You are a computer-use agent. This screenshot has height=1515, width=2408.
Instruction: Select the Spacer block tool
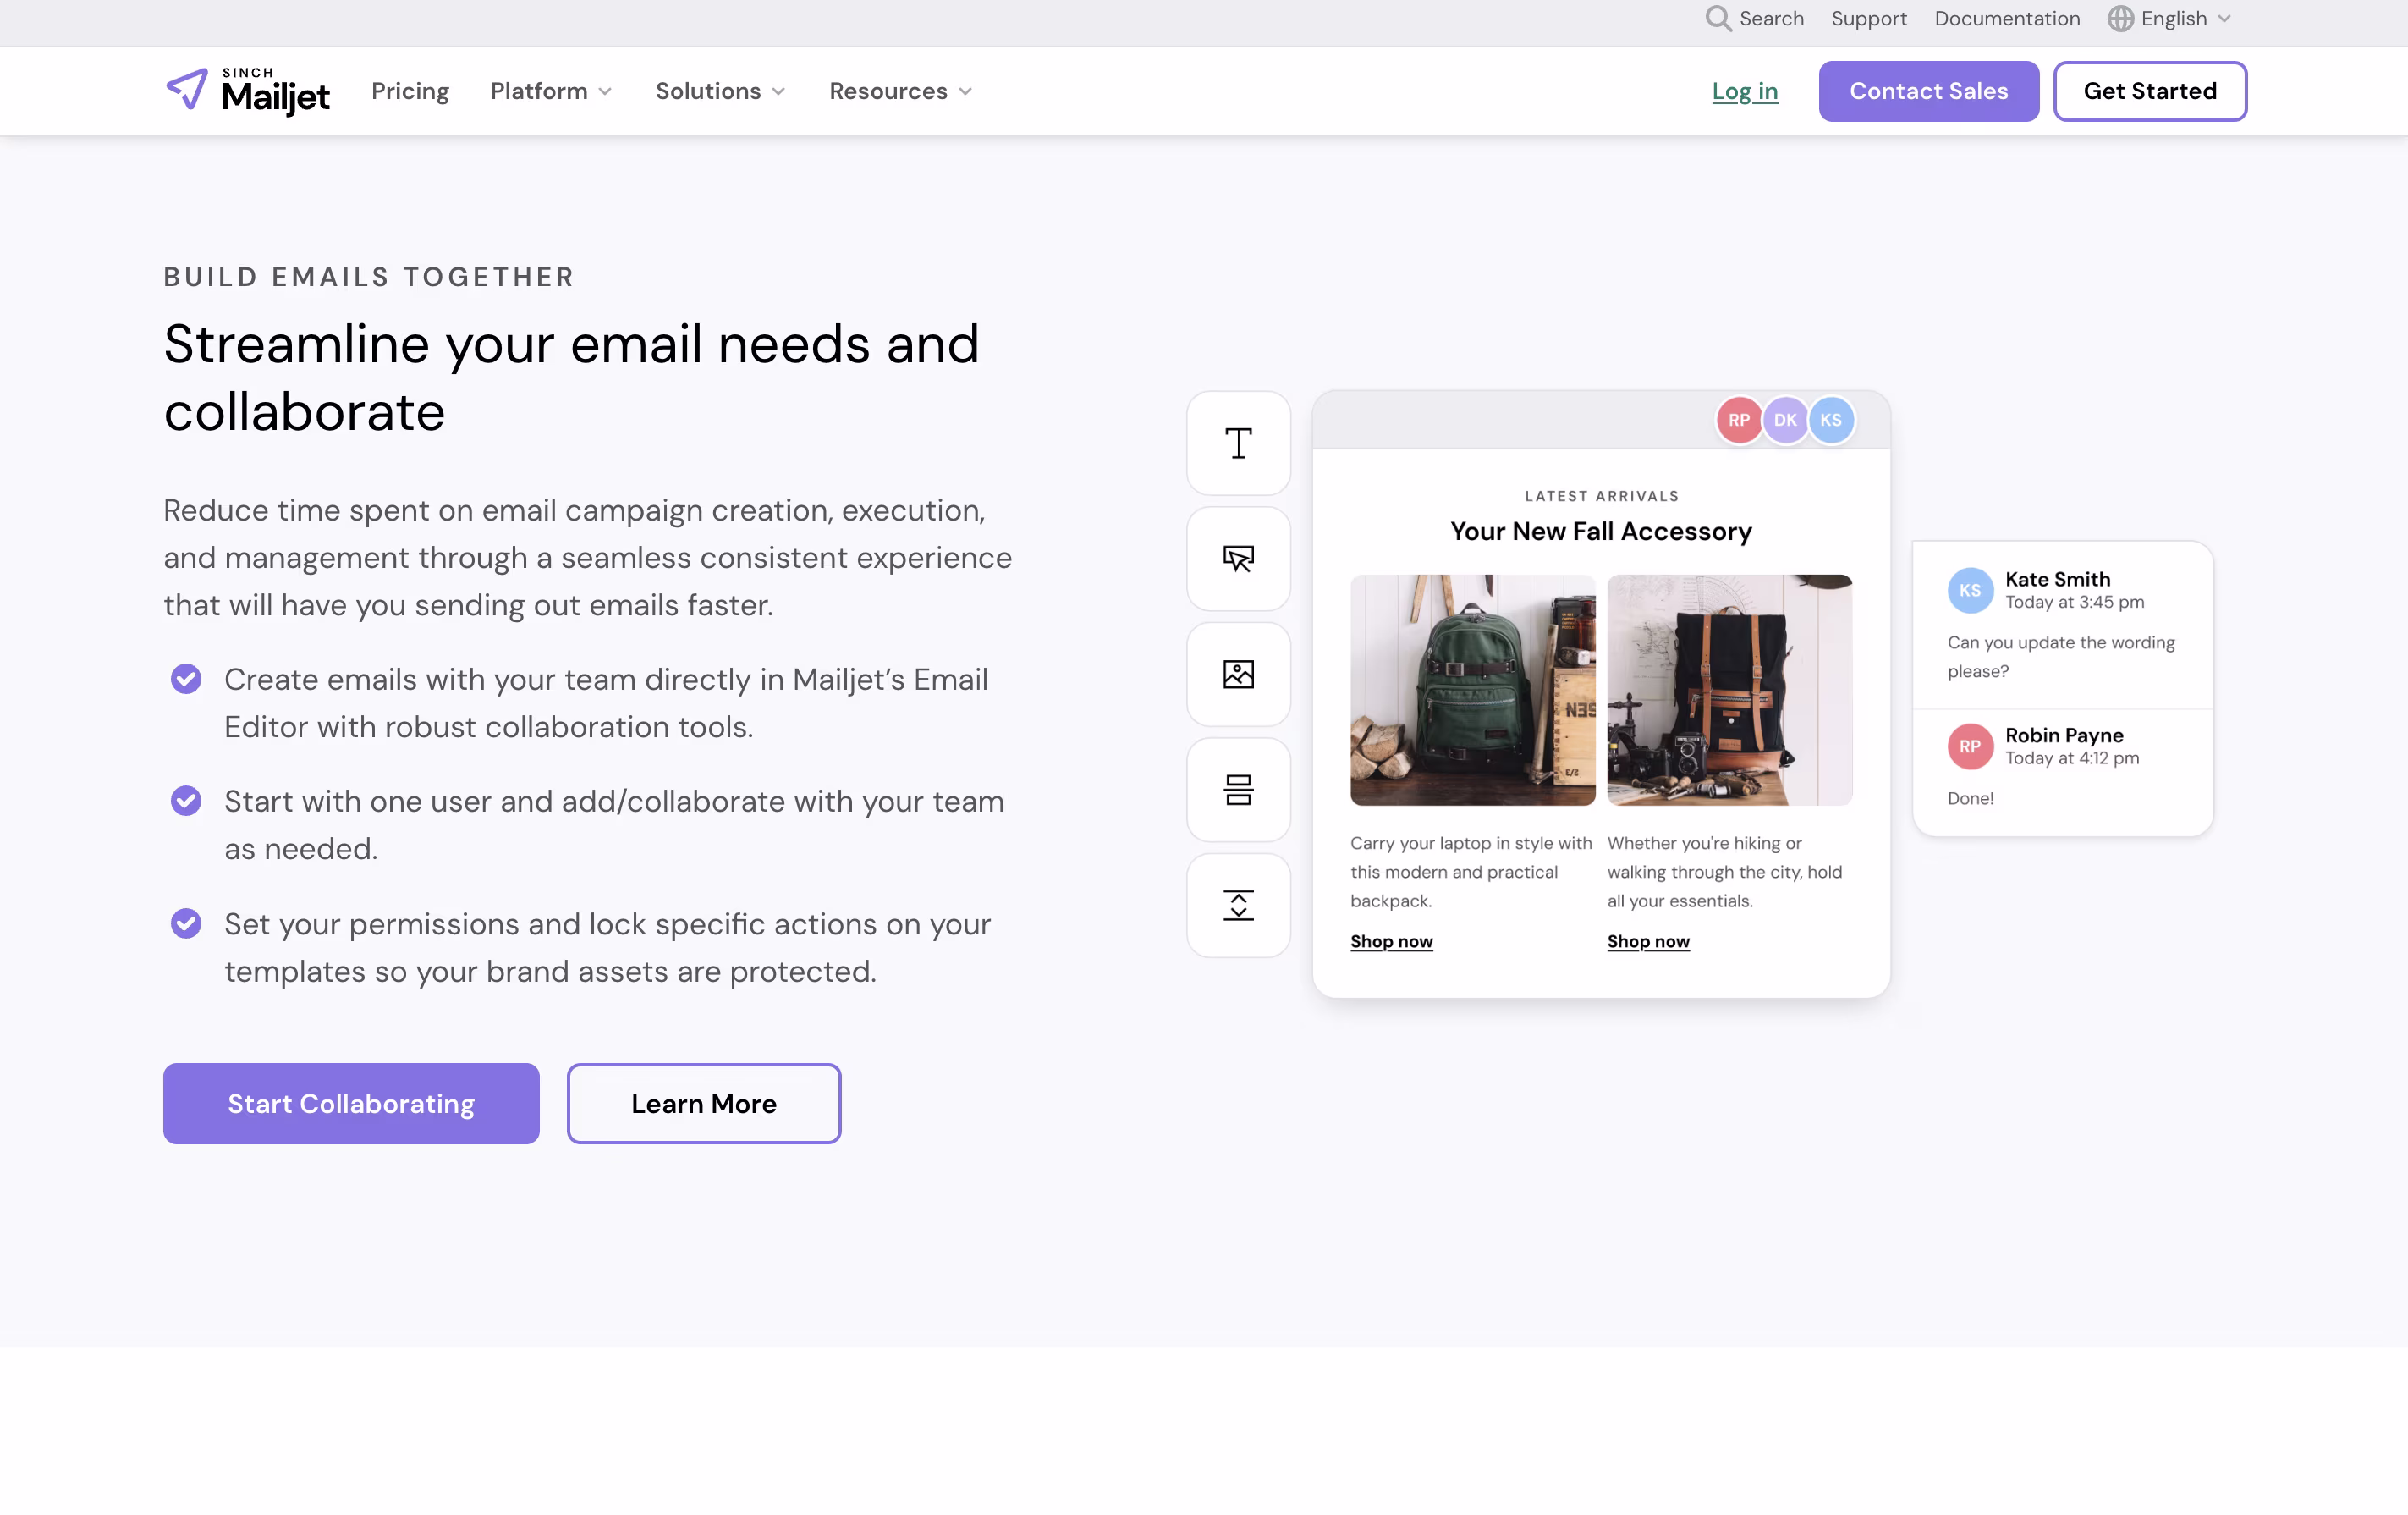click(x=1238, y=905)
